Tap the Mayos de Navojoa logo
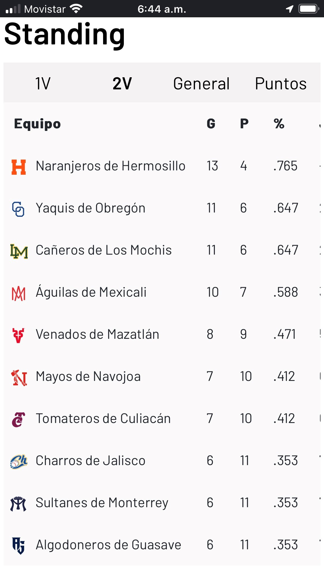The width and height of the screenshot is (324, 577). 19,377
